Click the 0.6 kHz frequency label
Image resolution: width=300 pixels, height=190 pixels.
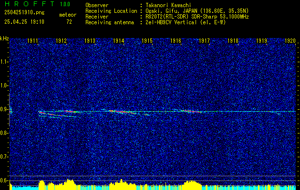click(x=4, y=180)
